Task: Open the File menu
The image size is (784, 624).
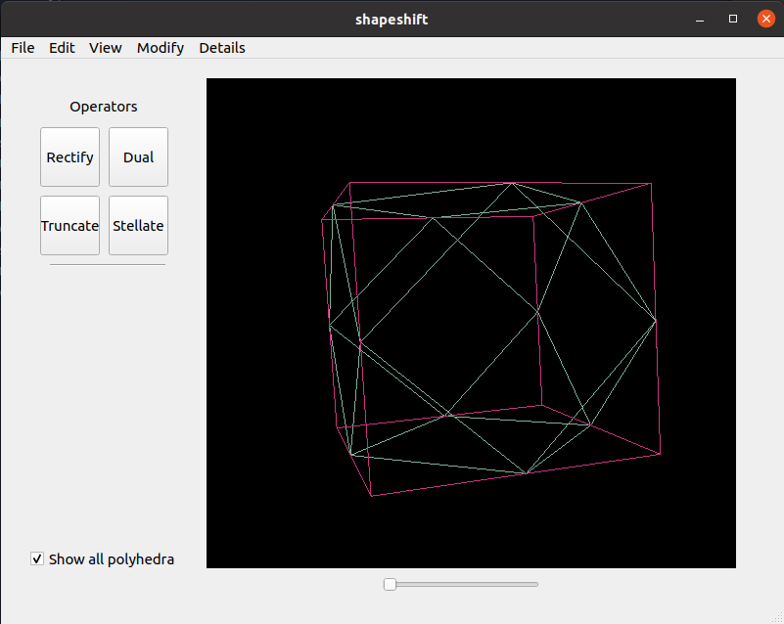Action: click(23, 48)
